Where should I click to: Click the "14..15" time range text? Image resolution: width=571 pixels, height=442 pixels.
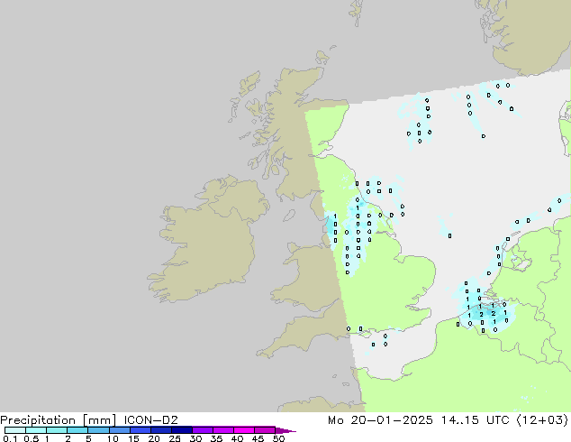[459, 420]
